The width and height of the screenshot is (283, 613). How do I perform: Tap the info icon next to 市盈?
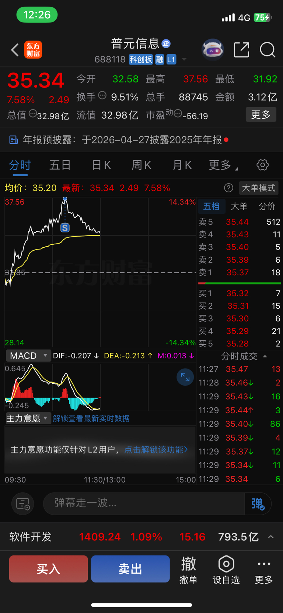[x=178, y=114]
